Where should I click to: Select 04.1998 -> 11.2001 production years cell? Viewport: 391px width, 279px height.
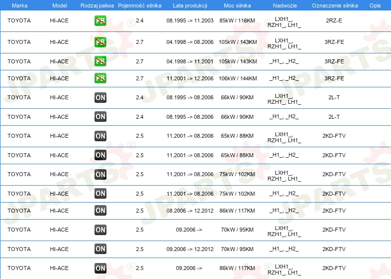click(x=190, y=61)
